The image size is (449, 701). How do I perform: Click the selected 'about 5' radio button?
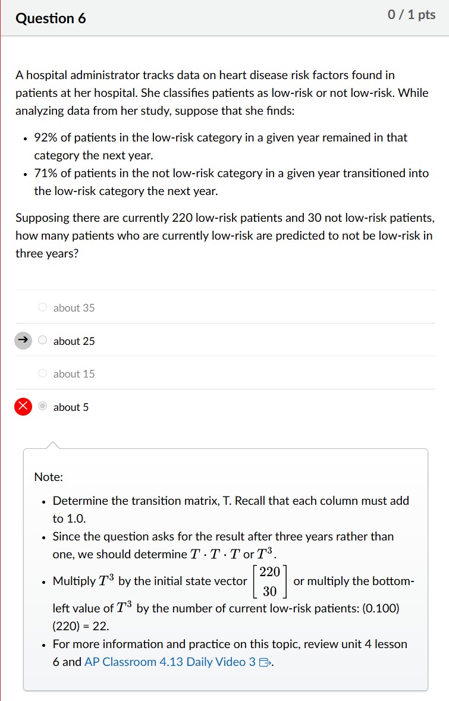(42, 407)
